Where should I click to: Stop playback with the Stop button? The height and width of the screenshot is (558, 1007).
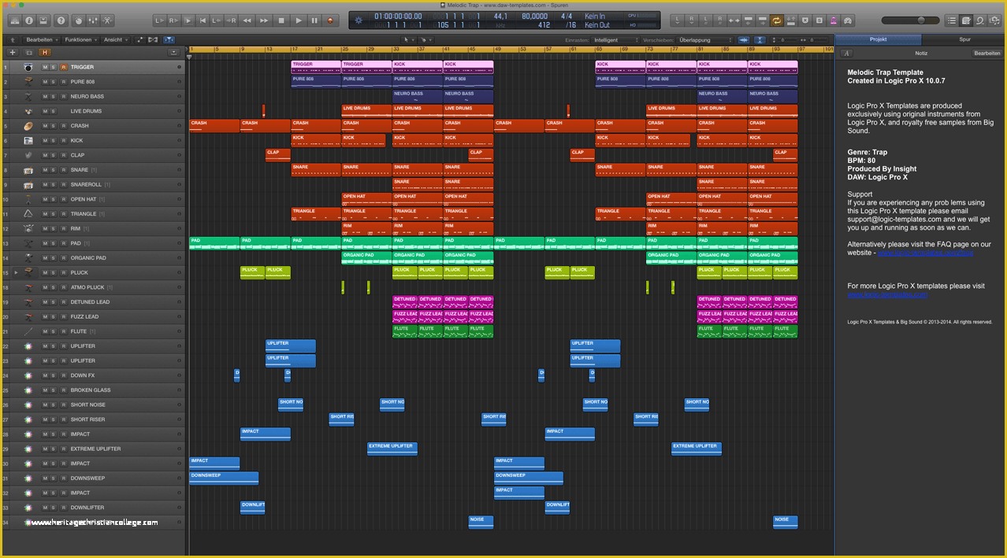pos(281,20)
